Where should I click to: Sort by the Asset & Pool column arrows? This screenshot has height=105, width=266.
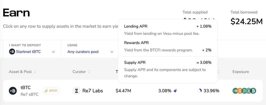click(x=35, y=72)
